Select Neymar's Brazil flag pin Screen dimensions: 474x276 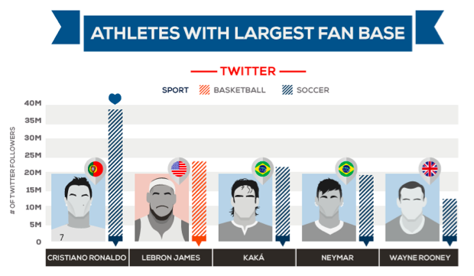pos(346,170)
